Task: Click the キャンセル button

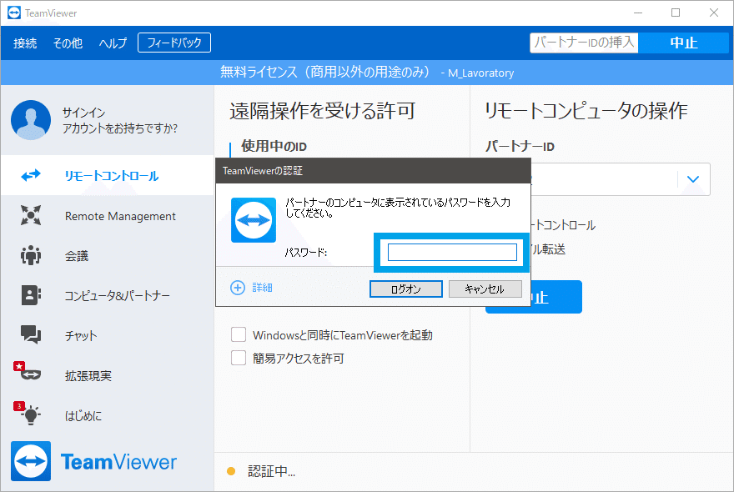Action: pyautogui.click(x=485, y=289)
